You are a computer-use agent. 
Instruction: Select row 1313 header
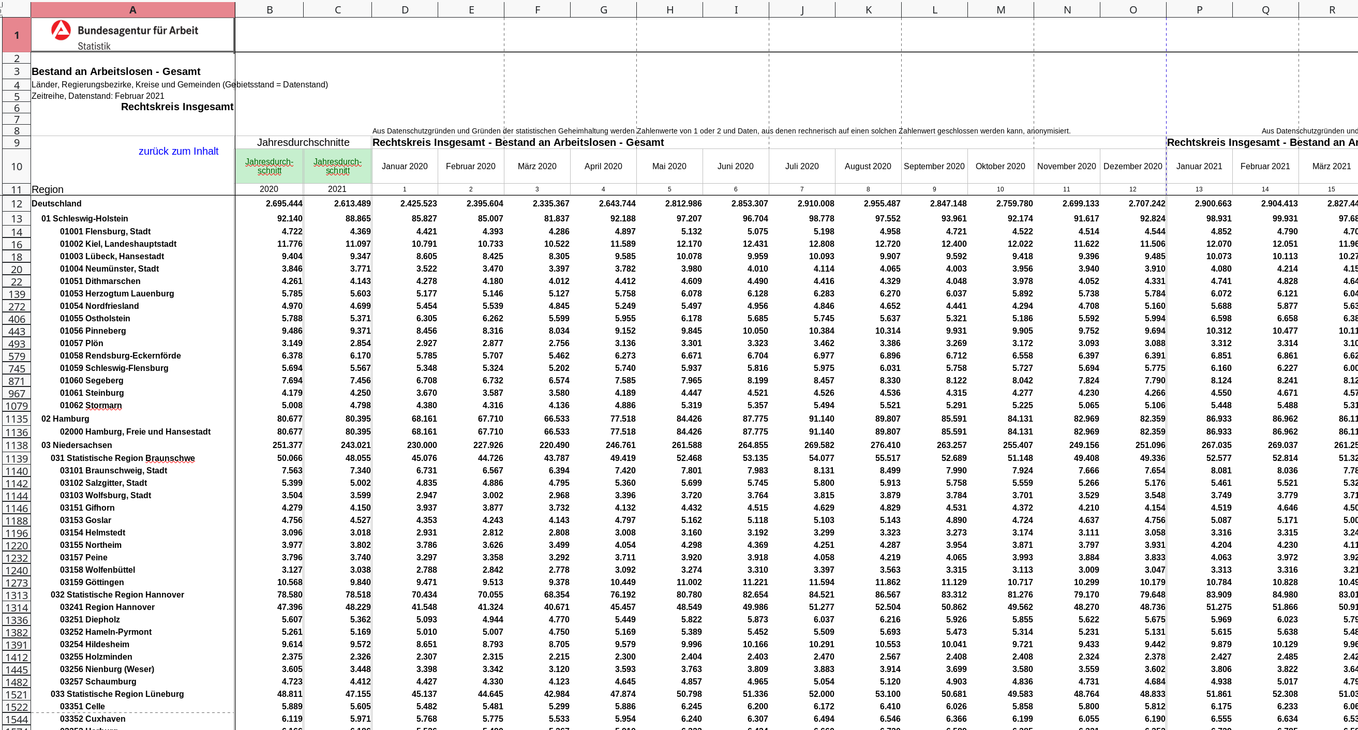(17, 595)
